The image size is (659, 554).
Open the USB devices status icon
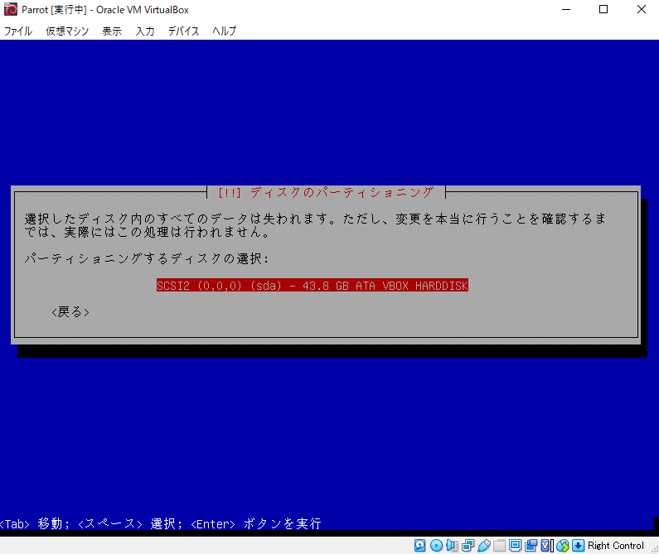pyautogui.click(x=484, y=545)
